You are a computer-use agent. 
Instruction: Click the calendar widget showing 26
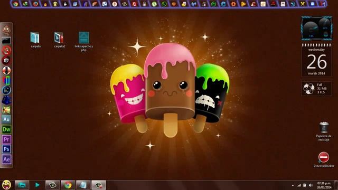[316, 60]
